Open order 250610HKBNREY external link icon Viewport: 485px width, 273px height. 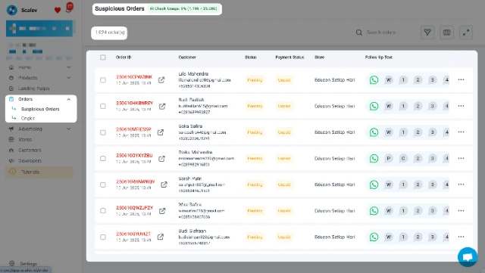(162, 106)
